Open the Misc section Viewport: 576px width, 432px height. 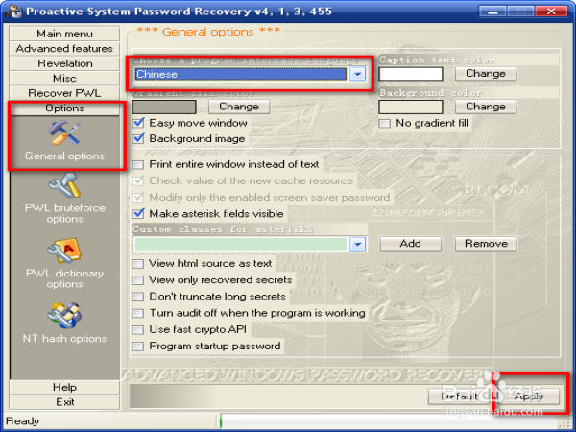point(64,79)
